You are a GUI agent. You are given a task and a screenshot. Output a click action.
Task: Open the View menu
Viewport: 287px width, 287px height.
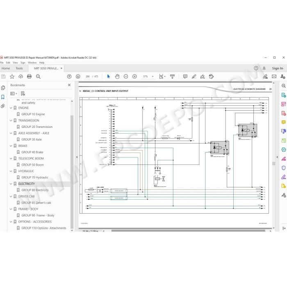(15, 63)
